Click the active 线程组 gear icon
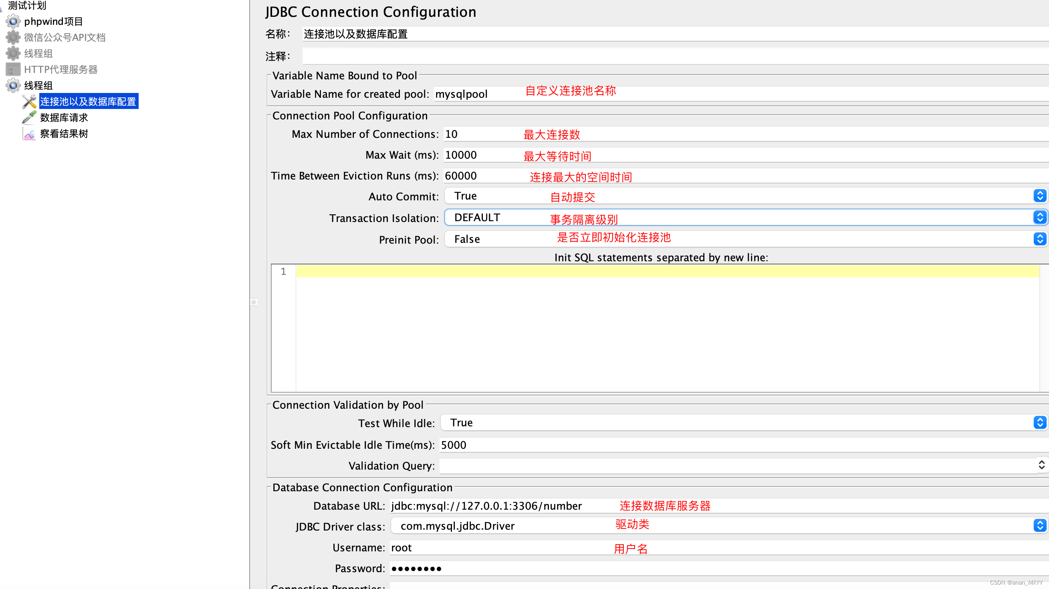 [x=13, y=85]
